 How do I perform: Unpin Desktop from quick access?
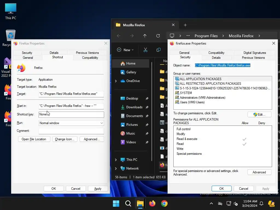pos(147,98)
